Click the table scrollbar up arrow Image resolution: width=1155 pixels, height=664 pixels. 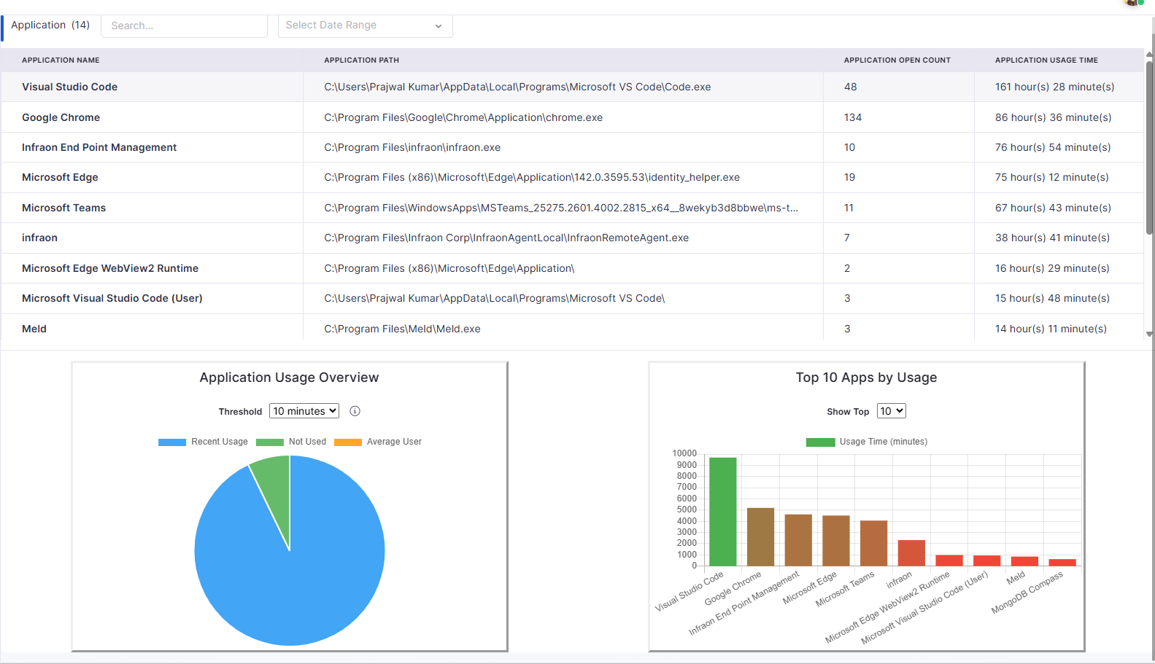[x=1149, y=55]
